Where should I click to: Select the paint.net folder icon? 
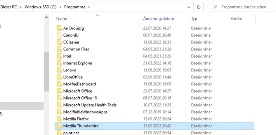(x=59, y=133)
